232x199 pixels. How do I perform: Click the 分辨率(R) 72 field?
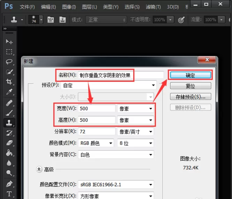tap(97, 132)
